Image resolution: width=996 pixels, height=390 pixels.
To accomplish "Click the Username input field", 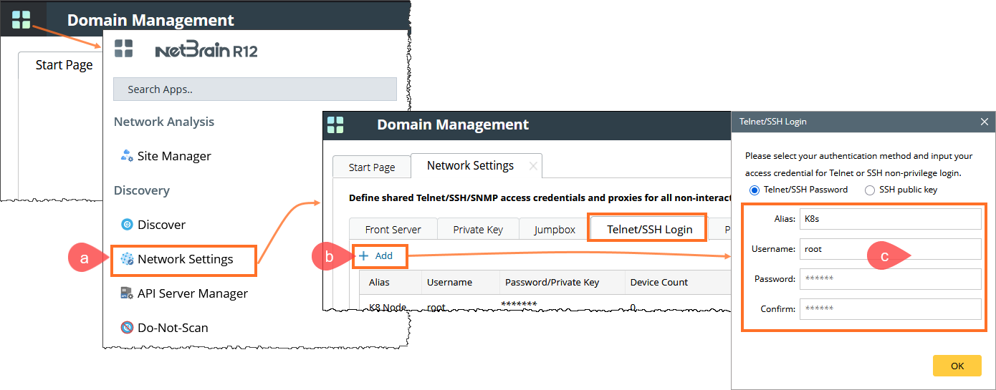I will [x=890, y=249].
